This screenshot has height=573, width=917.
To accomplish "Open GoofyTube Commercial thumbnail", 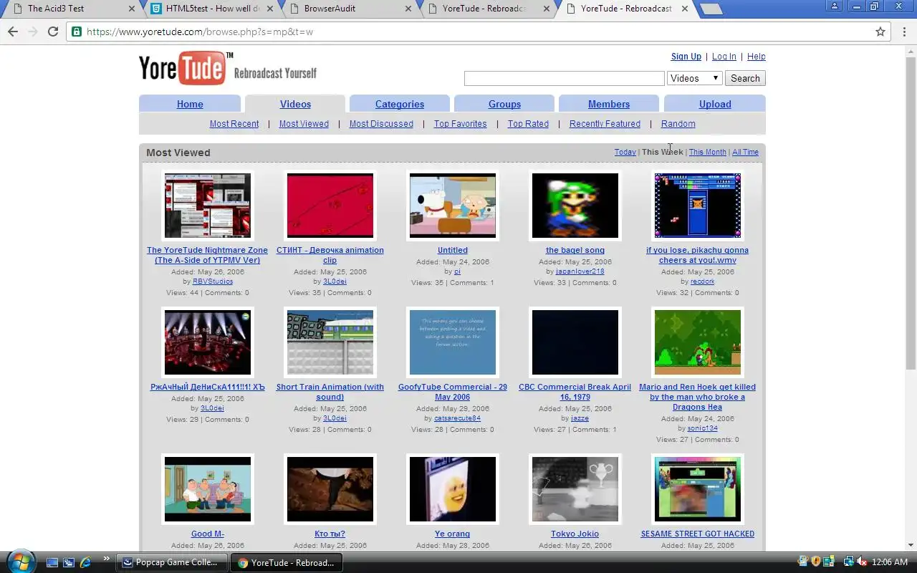I will tap(453, 342).
